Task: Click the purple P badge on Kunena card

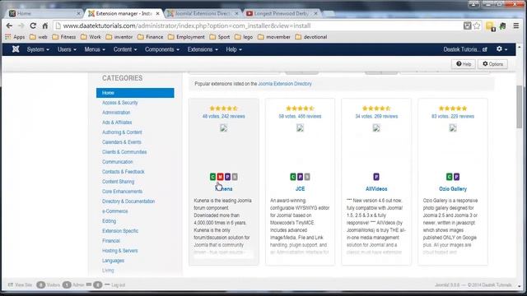Action: point(227,177)
